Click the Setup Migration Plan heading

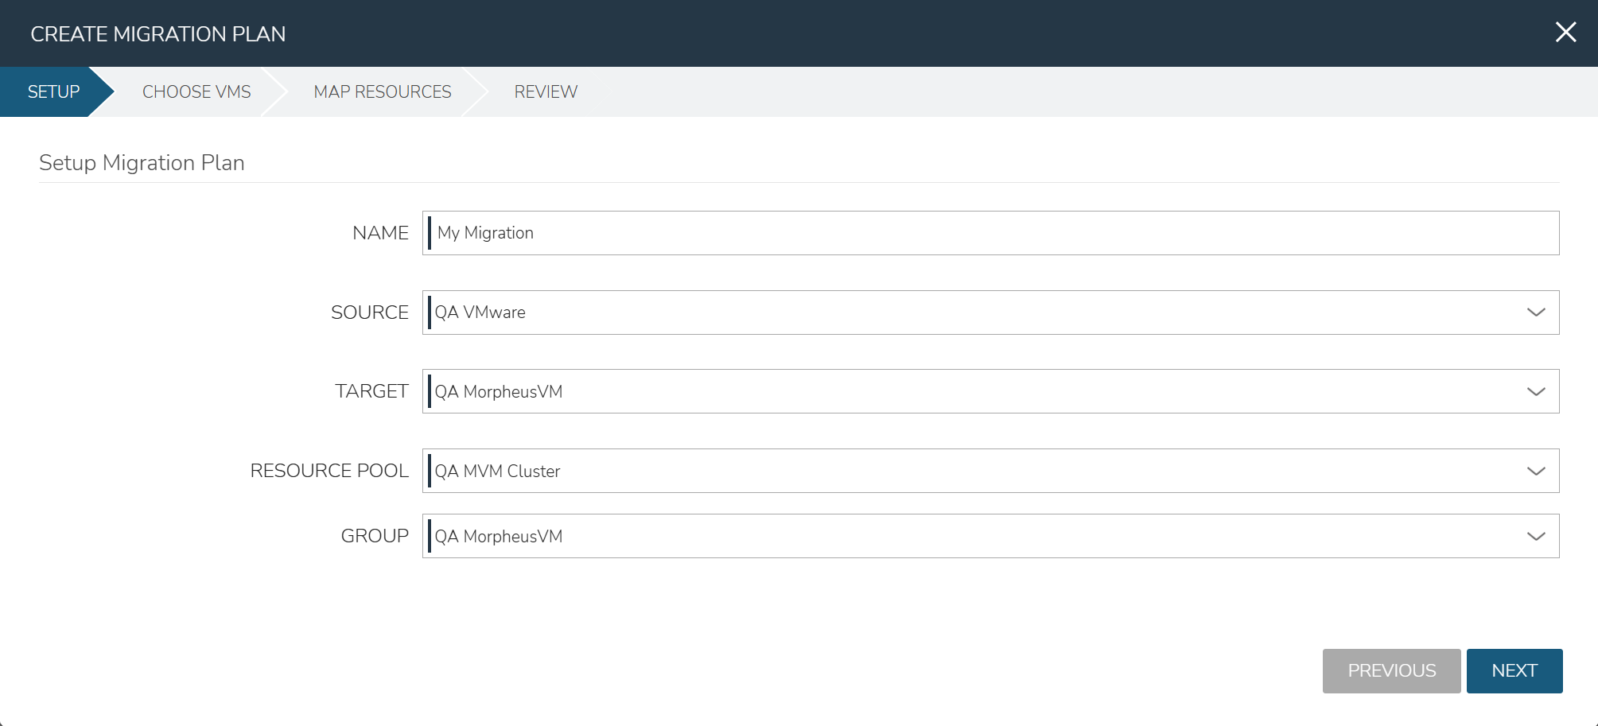point(142,163)
